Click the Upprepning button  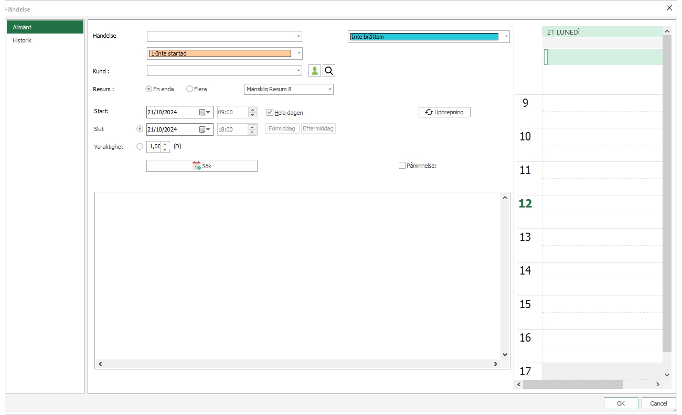point(444,112)
